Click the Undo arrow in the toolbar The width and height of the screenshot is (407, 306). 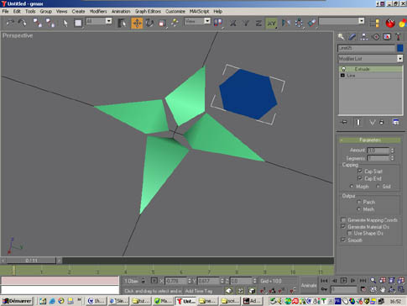click(10, 23)
